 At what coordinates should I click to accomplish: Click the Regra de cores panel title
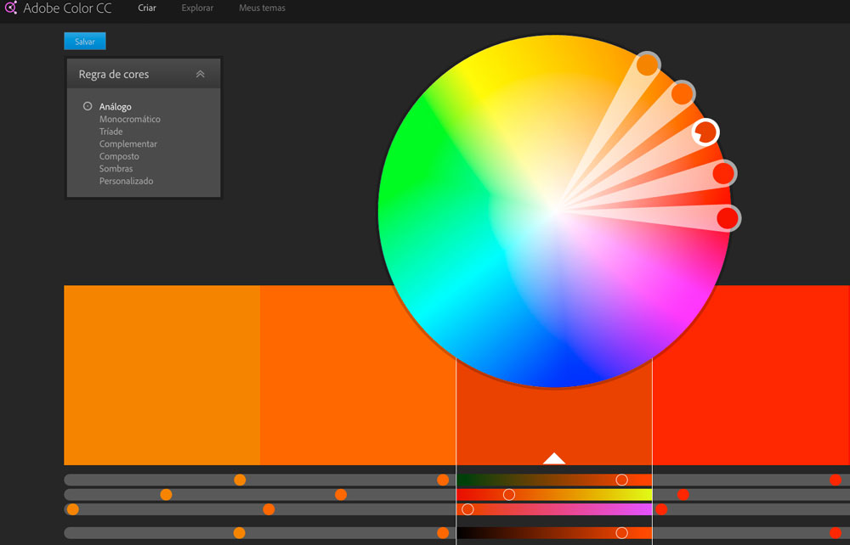tap(114, 74)
